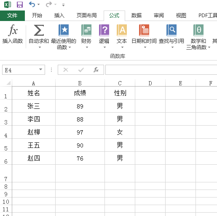217x216 pixels.
Task: Select column B header
Action: click(80, 83)
